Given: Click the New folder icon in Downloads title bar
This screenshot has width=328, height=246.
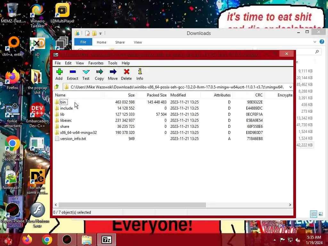Looking at the screenshot, I should pos(94,33).
